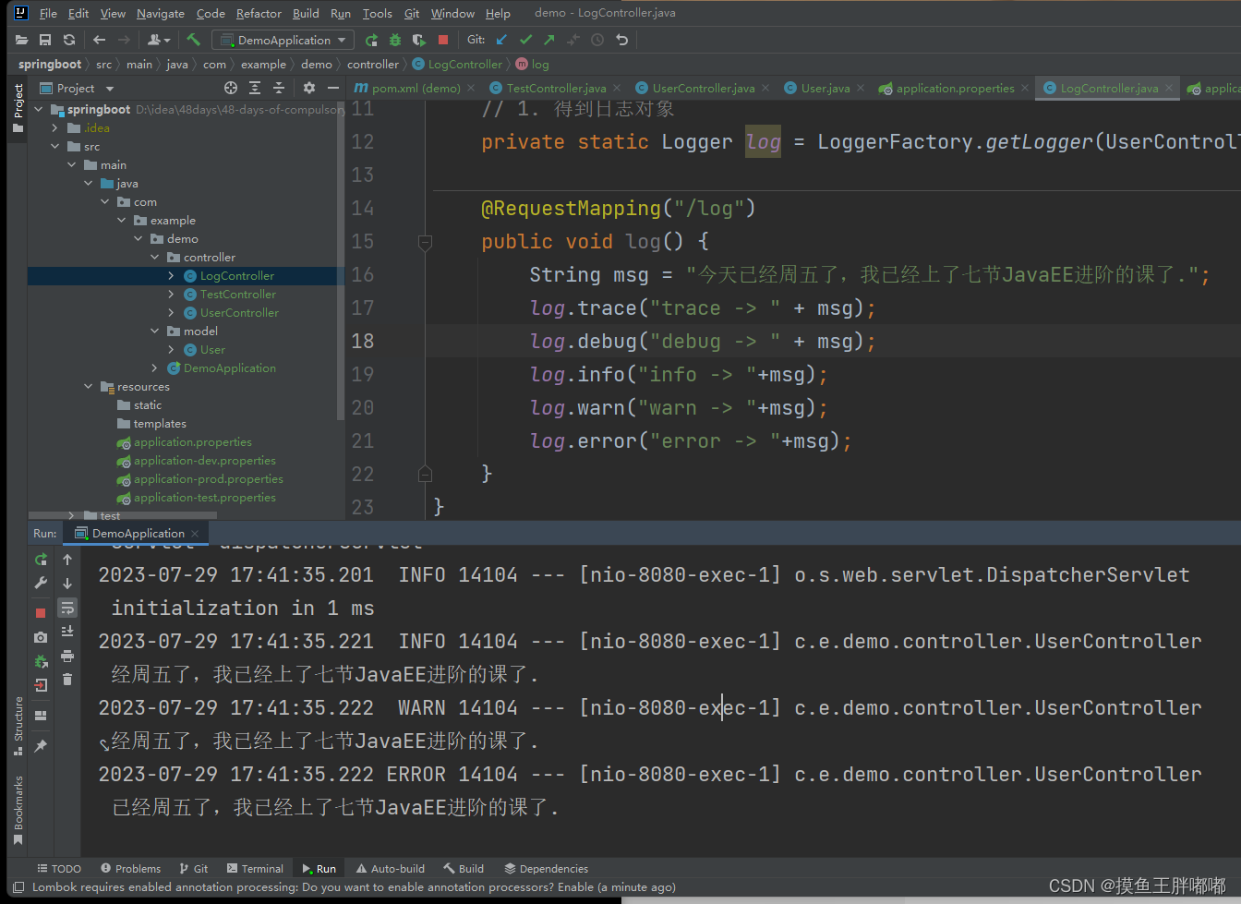Click the Up Stack Trace arrow in Run console
This screenshot has width=1241, height=904.
click(67, 560)
